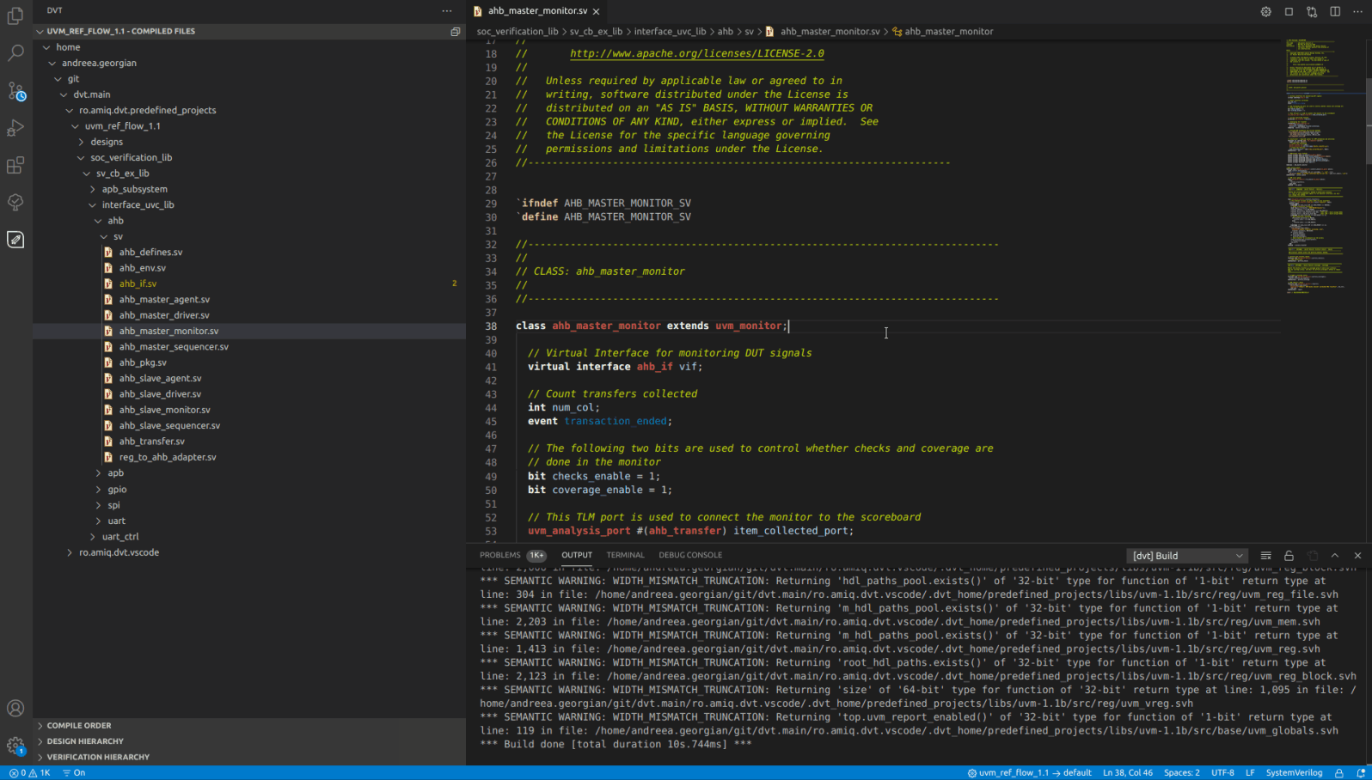Click the SystemVerilog language mode button
Image resolution: width=1372 pixels, height=780 pixels.
(x=1294, y=772)
